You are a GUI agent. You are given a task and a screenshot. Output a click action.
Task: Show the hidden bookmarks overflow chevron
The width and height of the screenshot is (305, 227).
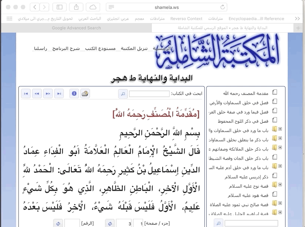tap(297, 19)
